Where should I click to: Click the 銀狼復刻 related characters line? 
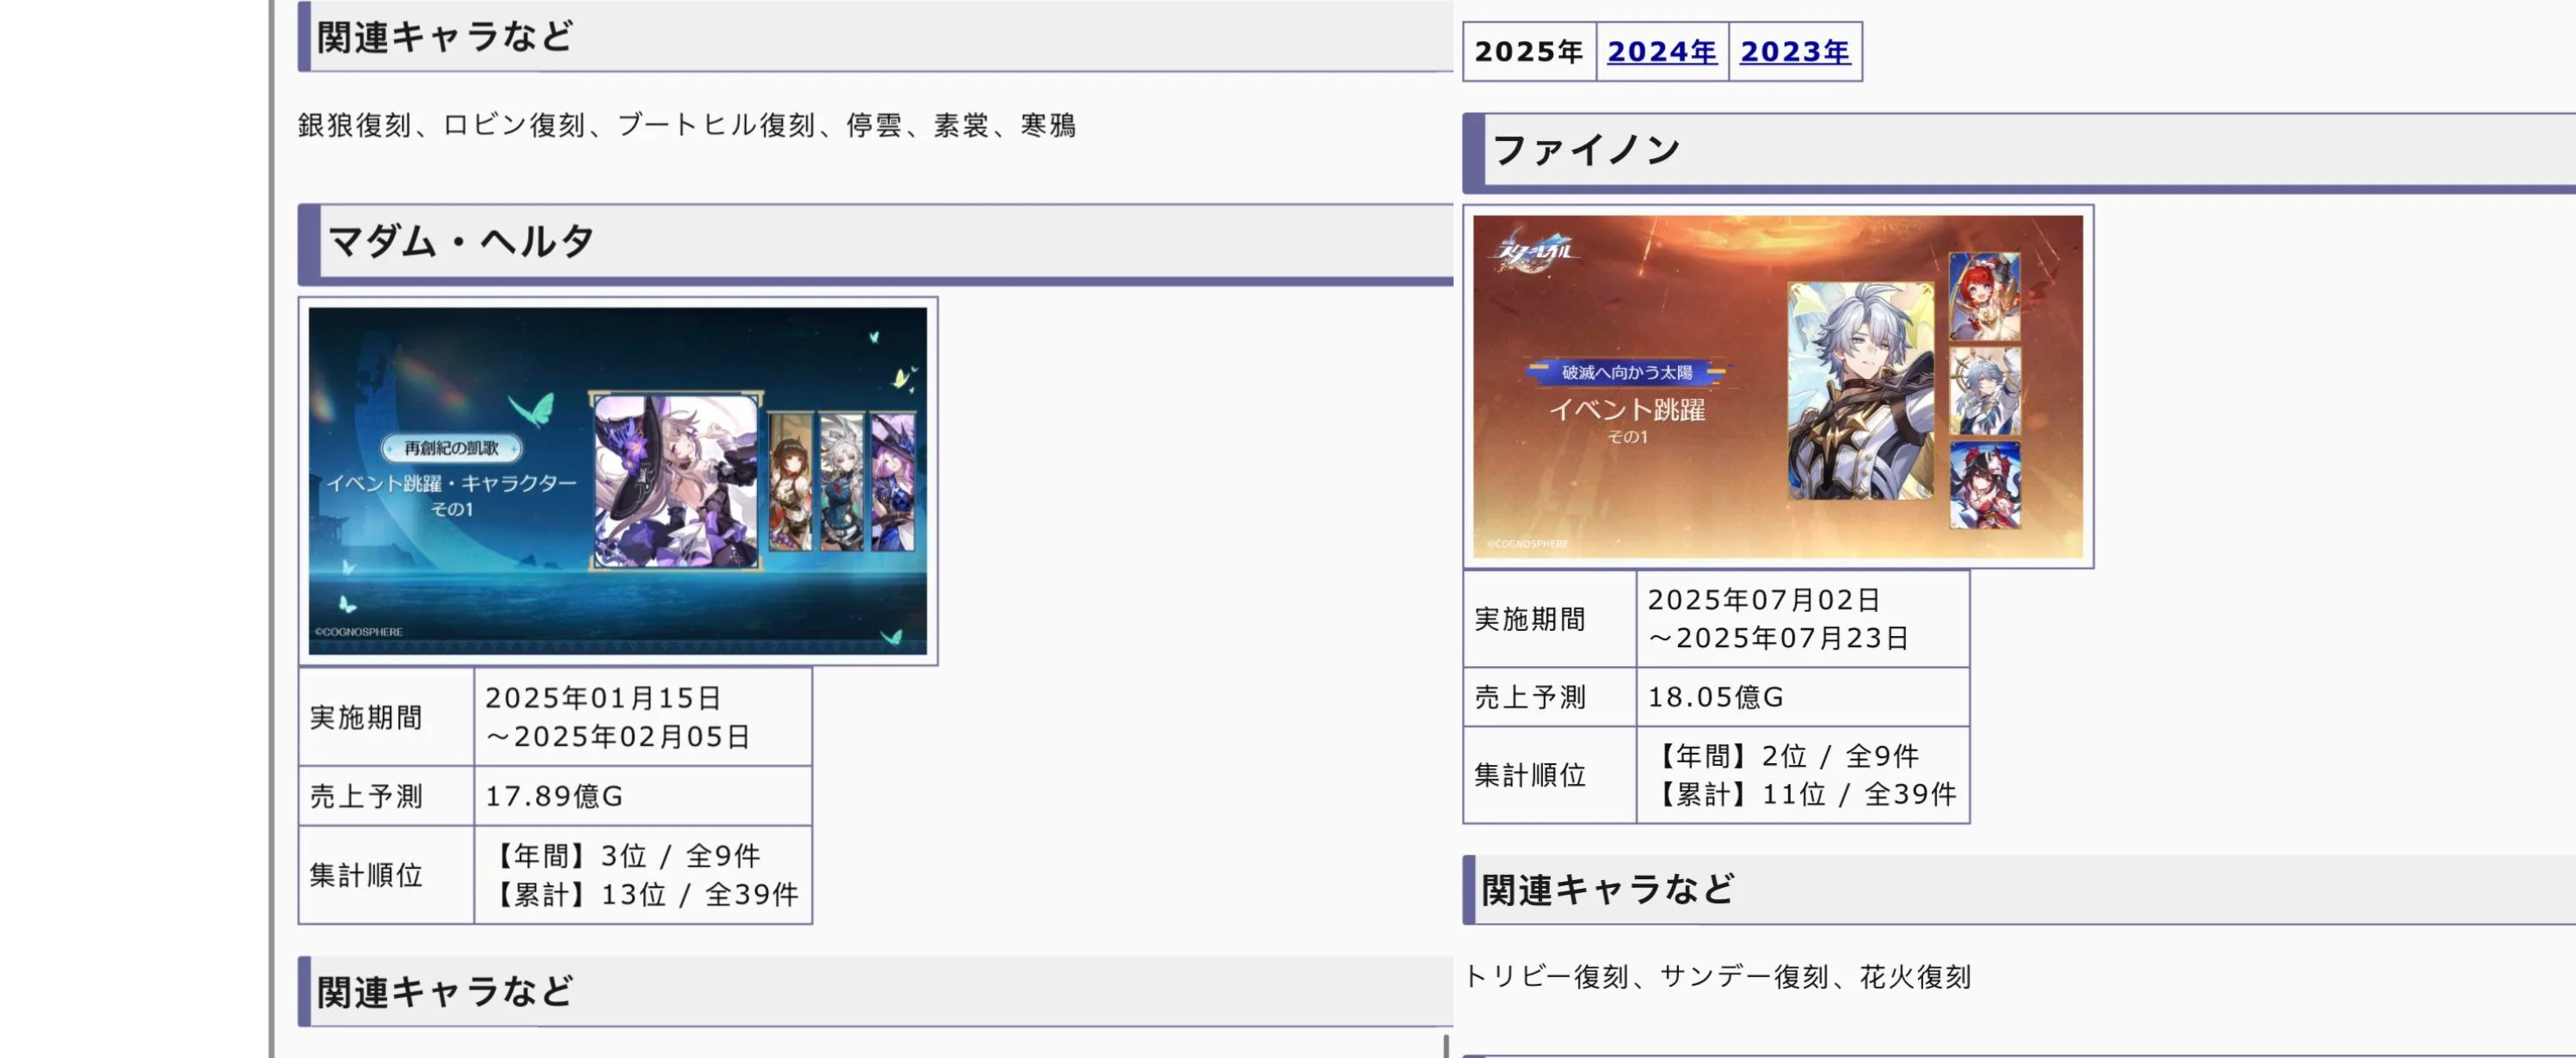pos(687,125)
